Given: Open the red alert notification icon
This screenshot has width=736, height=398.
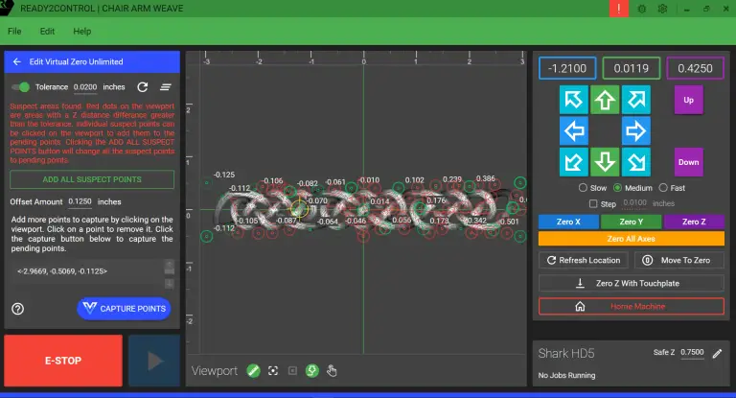Looking at the screenshot, I should (619, 9).
